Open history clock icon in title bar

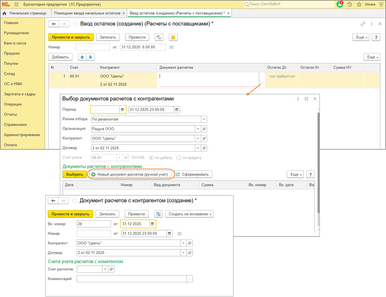[350, 4]
